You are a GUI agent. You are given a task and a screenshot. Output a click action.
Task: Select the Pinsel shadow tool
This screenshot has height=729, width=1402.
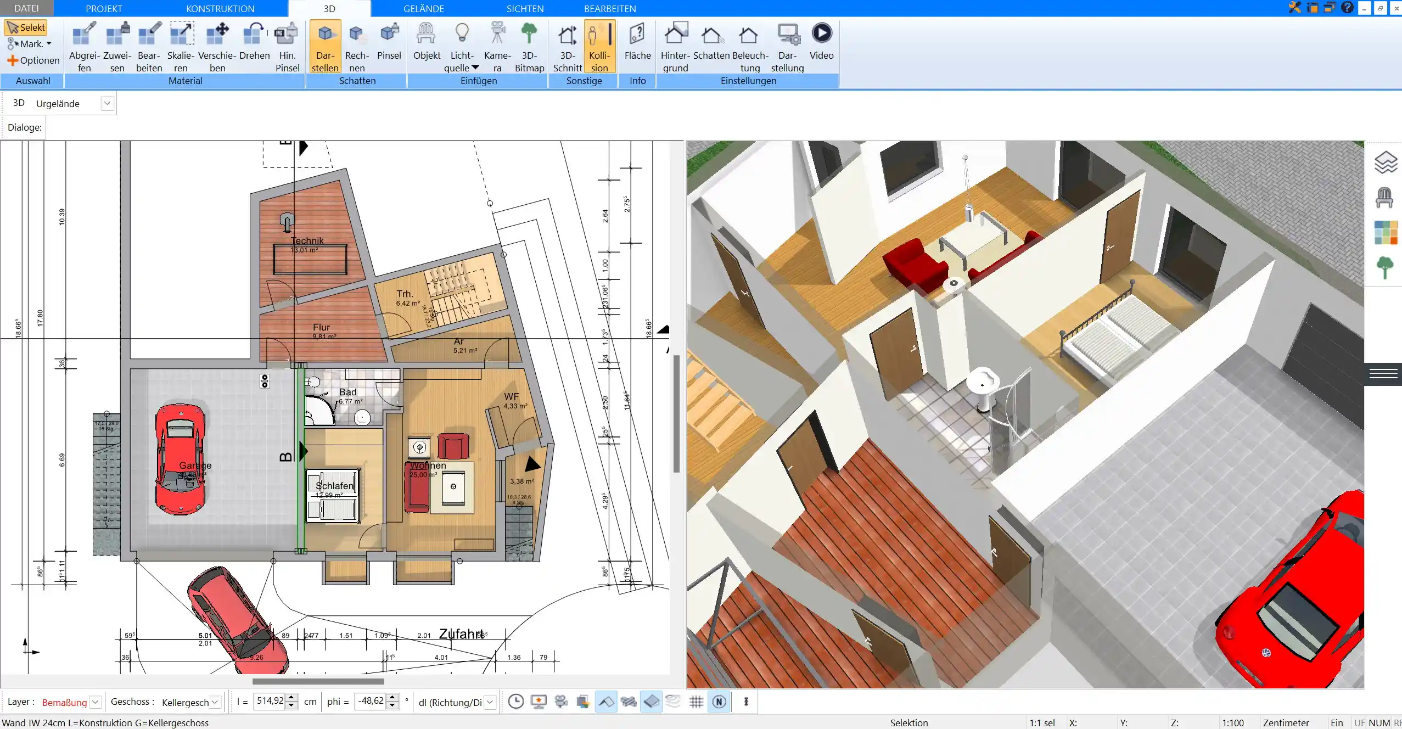coord(389,41)
